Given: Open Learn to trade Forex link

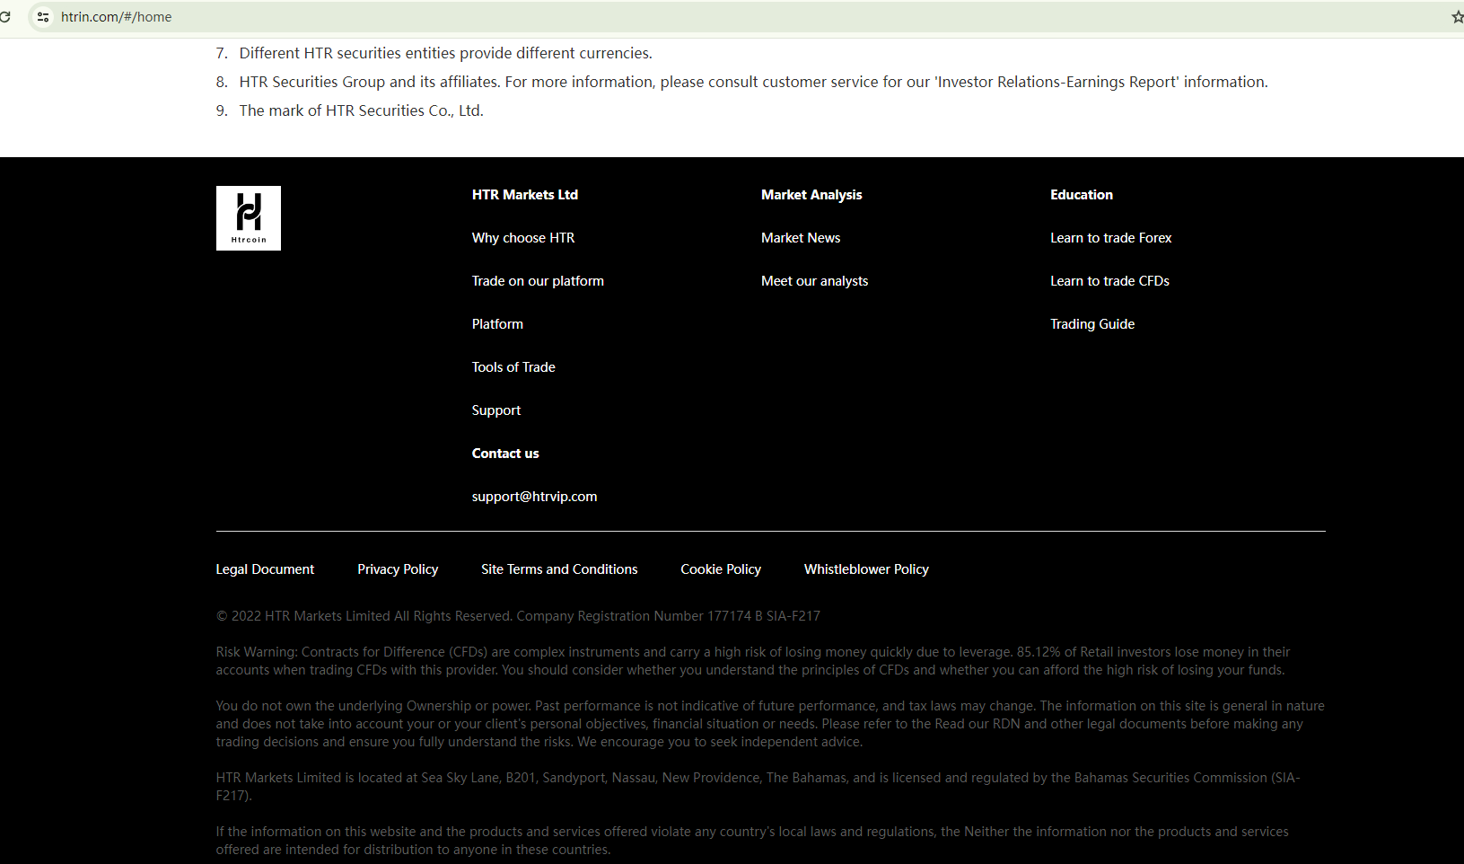Looking at the screenshot, I should coord(1109,238).
